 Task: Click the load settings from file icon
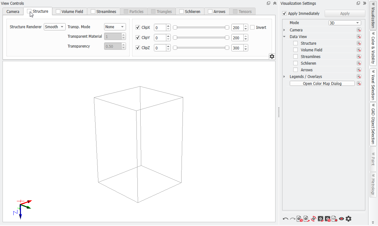point(306,219)
